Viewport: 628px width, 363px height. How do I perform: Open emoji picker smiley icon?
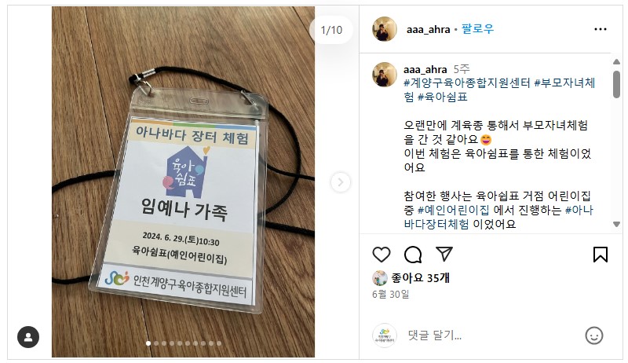click(x=594, y=335)
